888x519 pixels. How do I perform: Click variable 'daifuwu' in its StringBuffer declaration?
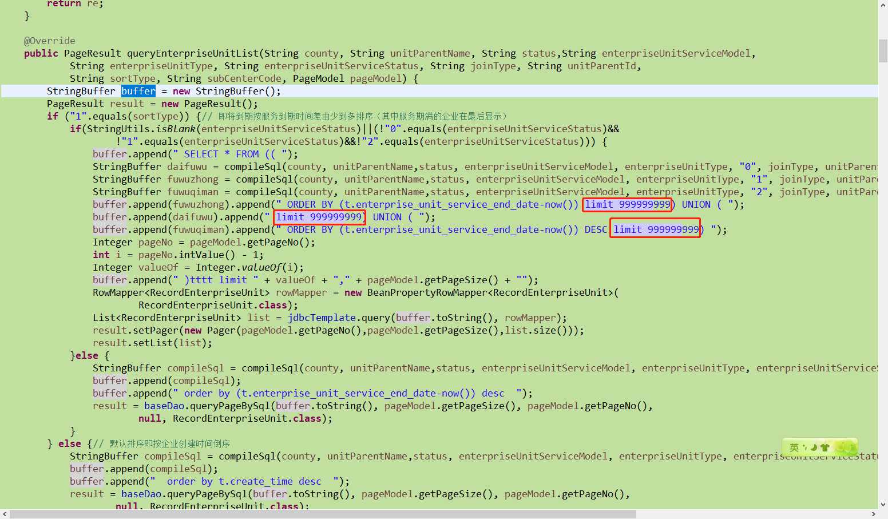(x=187, y=167)
